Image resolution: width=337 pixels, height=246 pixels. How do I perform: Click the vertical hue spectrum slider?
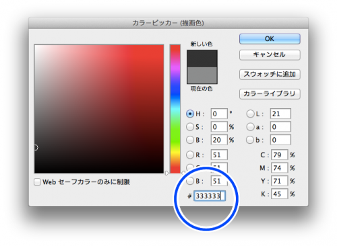pos(175,109)
